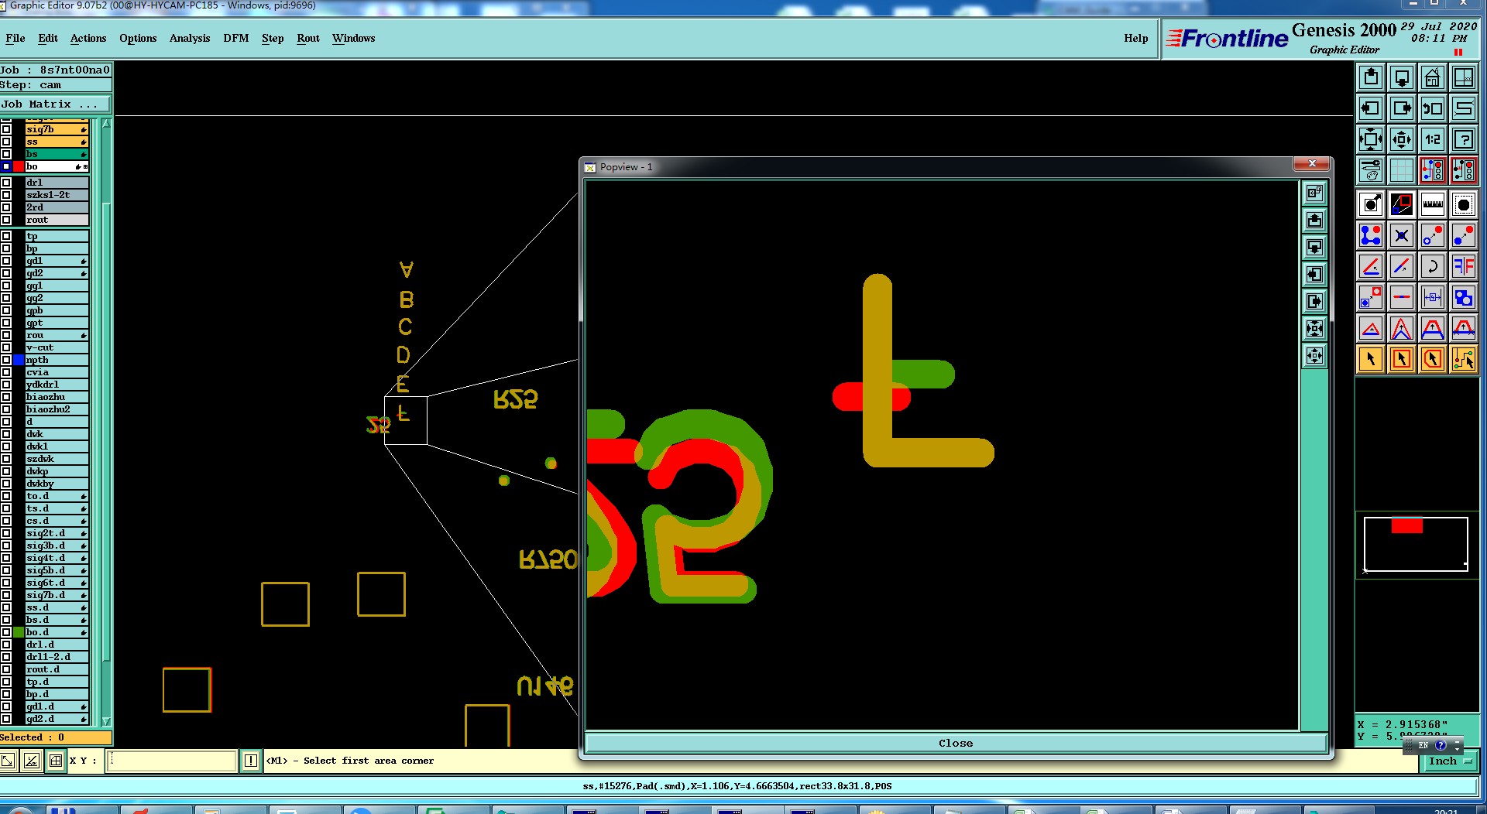Toggle checkbox for layer drl

coord(6,183)
